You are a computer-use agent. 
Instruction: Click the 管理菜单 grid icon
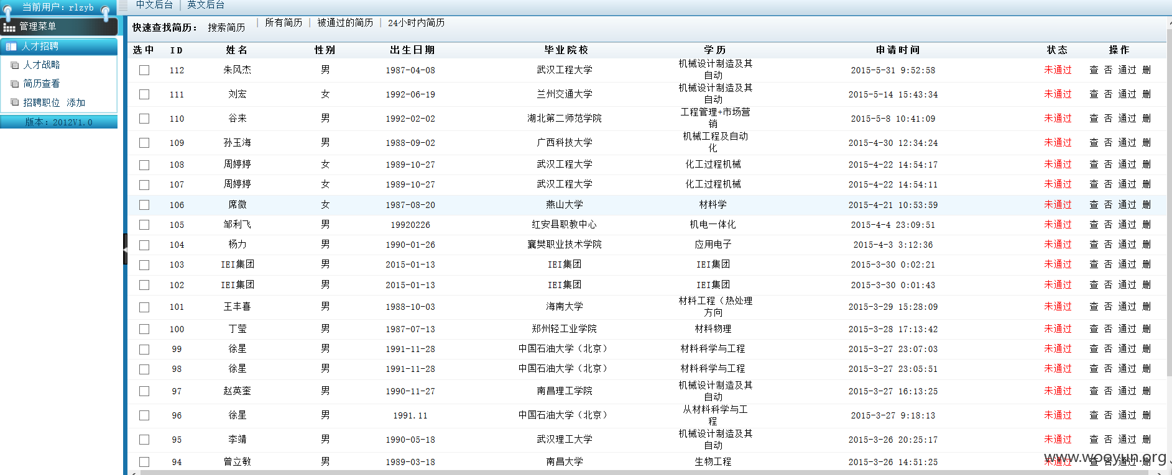pos(9,27)
